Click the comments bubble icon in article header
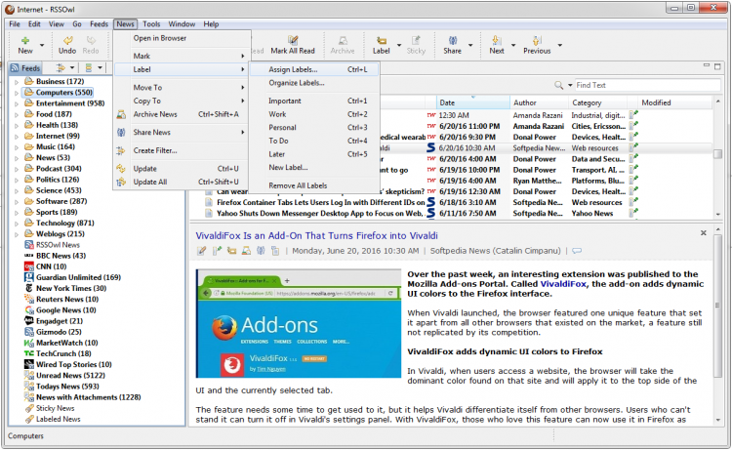This screenshot has width=732, height=450. click(x=577, y=251)
